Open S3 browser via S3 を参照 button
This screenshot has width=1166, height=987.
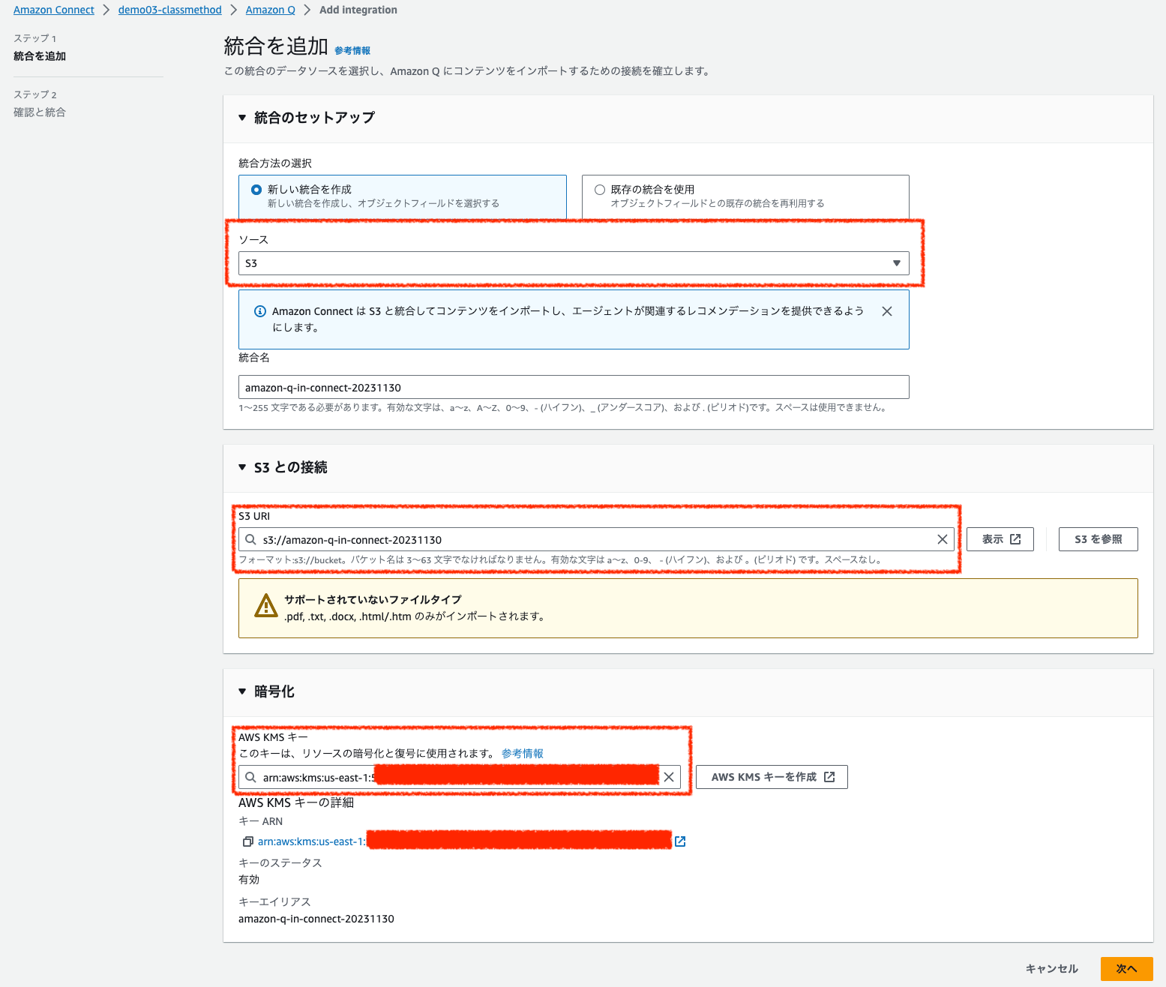[1098, 538]
